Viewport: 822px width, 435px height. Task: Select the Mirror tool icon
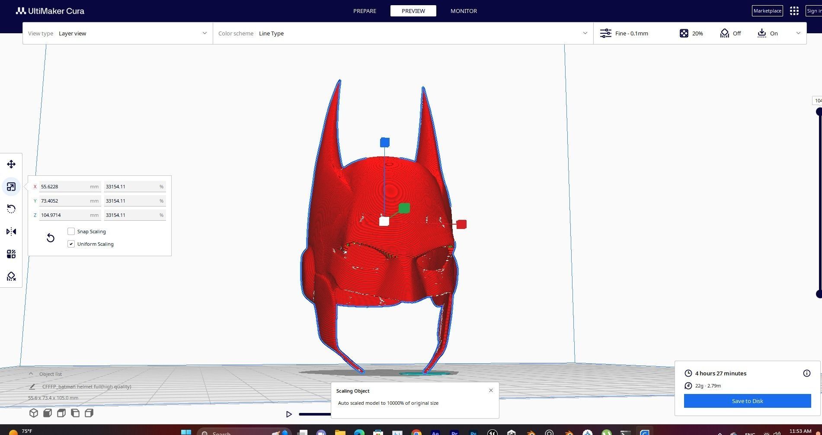11,232
